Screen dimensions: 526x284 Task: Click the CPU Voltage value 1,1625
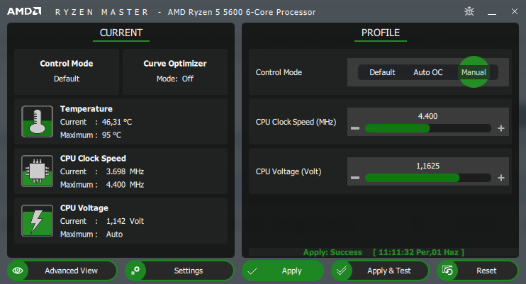click(x=427, y=165)
